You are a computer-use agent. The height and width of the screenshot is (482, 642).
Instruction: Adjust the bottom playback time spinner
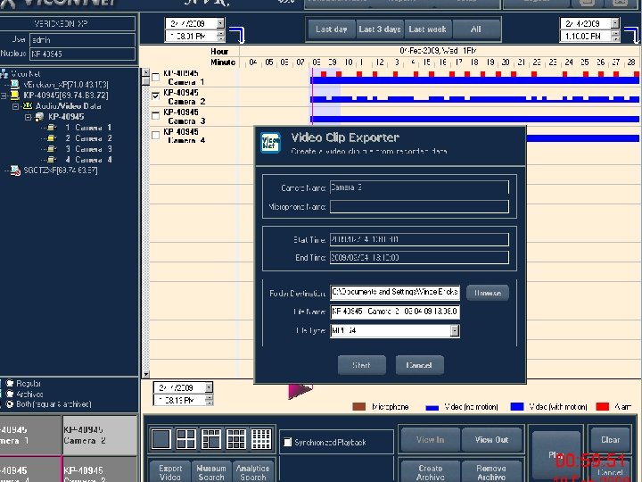coord(209,400)
